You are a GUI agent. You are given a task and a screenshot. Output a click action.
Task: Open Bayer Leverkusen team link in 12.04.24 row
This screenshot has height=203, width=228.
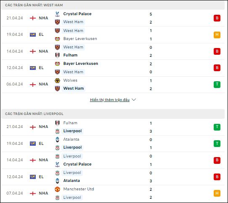(80, 64)
